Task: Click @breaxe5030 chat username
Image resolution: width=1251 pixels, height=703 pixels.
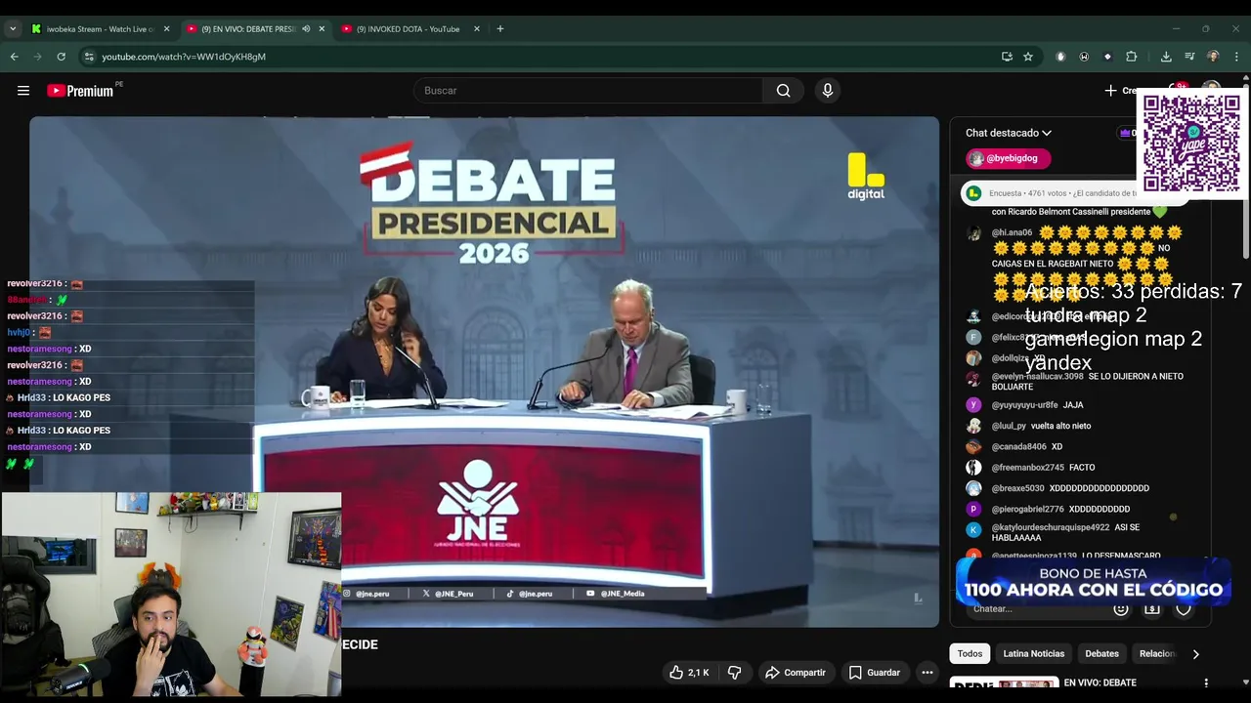Action: pyautogui.click(x=1017, y=488)
